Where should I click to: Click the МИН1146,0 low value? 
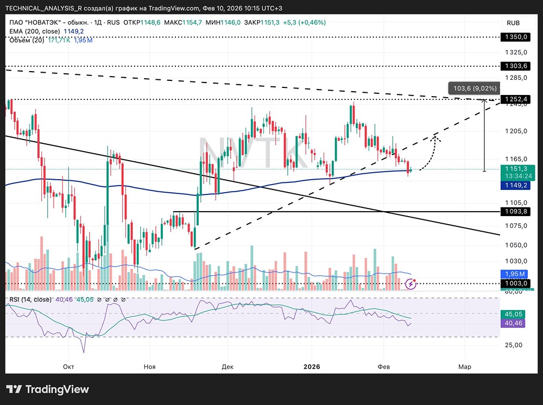(x=223, y=22)
